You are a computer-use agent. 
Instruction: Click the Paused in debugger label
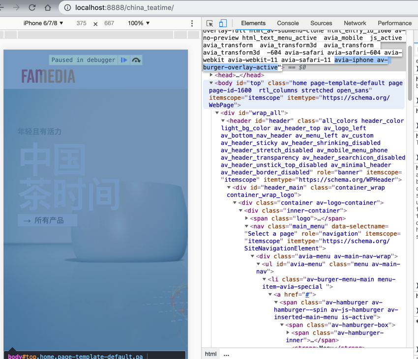[83, 60]
